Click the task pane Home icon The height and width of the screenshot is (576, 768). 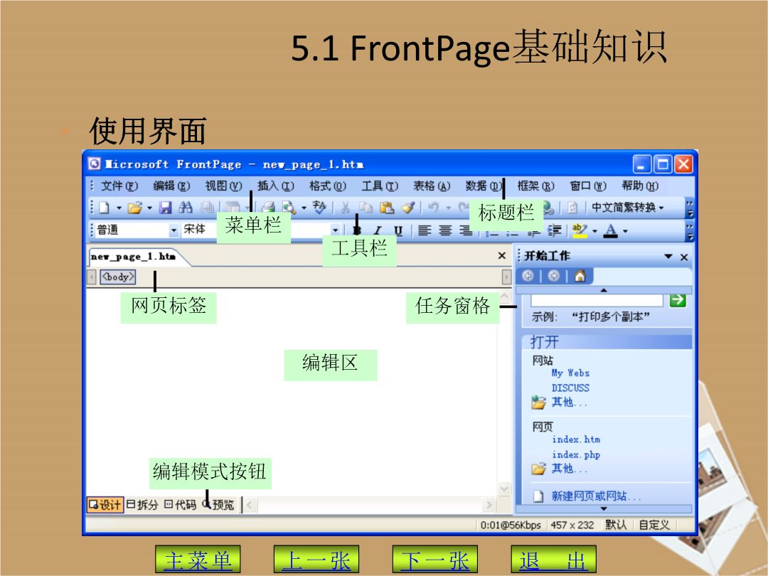coord(580,276)
